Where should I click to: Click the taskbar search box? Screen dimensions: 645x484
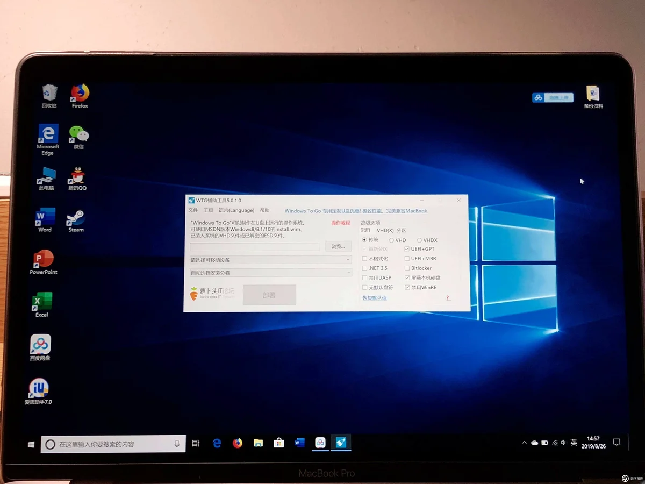pos(113,444)
